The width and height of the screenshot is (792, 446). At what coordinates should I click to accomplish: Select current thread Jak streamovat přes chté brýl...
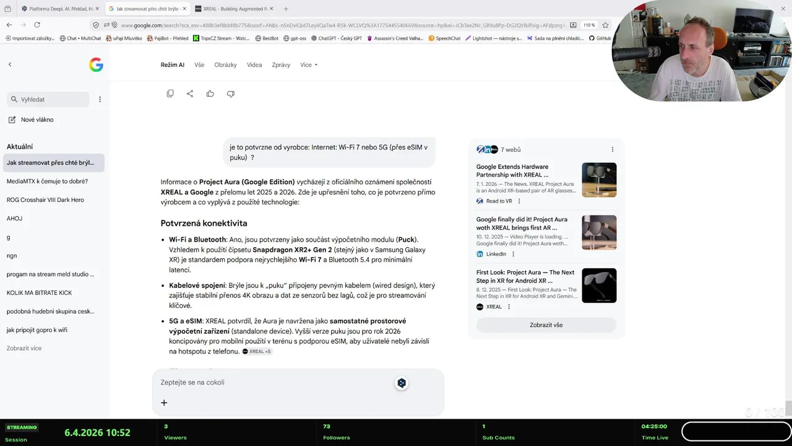pos(54,162)
